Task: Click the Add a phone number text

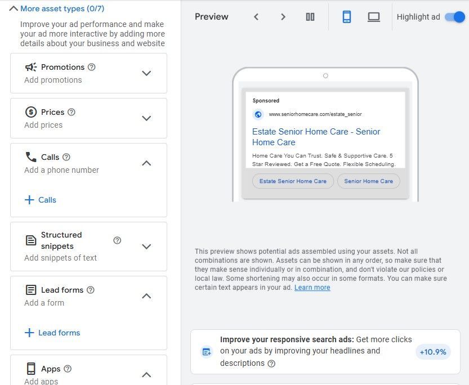Action: point(61,170)
